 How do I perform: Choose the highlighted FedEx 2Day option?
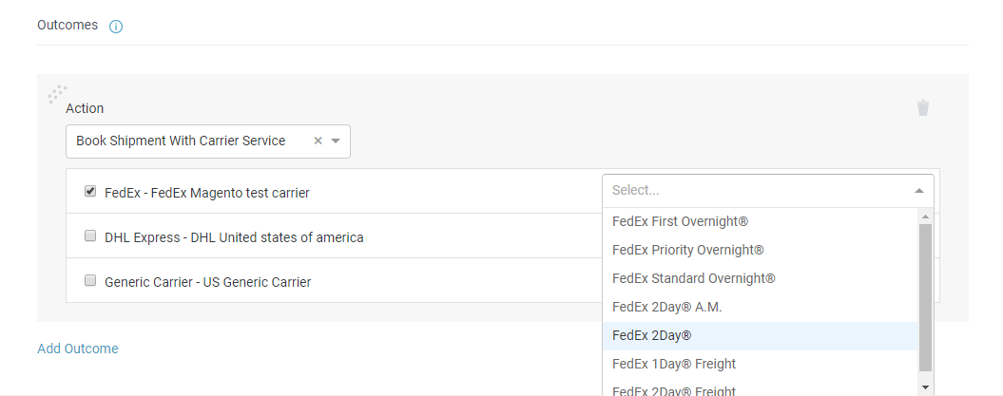pos(760,336)
